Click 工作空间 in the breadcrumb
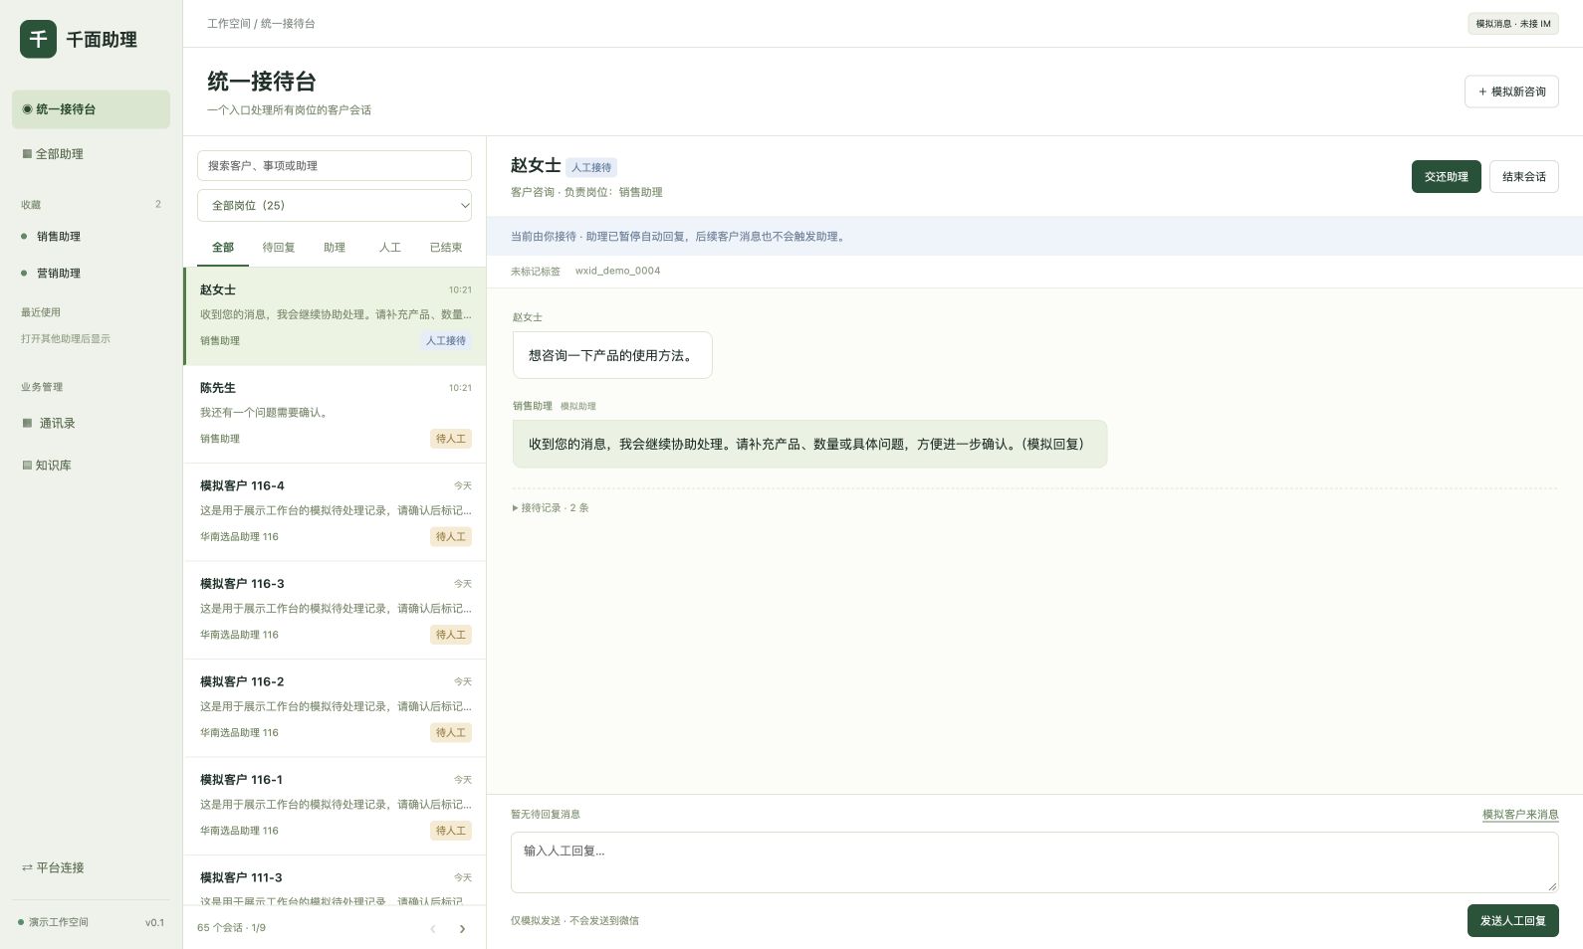The width and height of the screenshot is (1583, 949). coord(229,24)
